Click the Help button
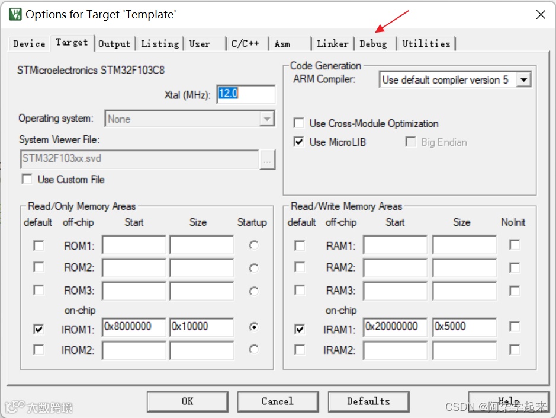 point(509,401)
